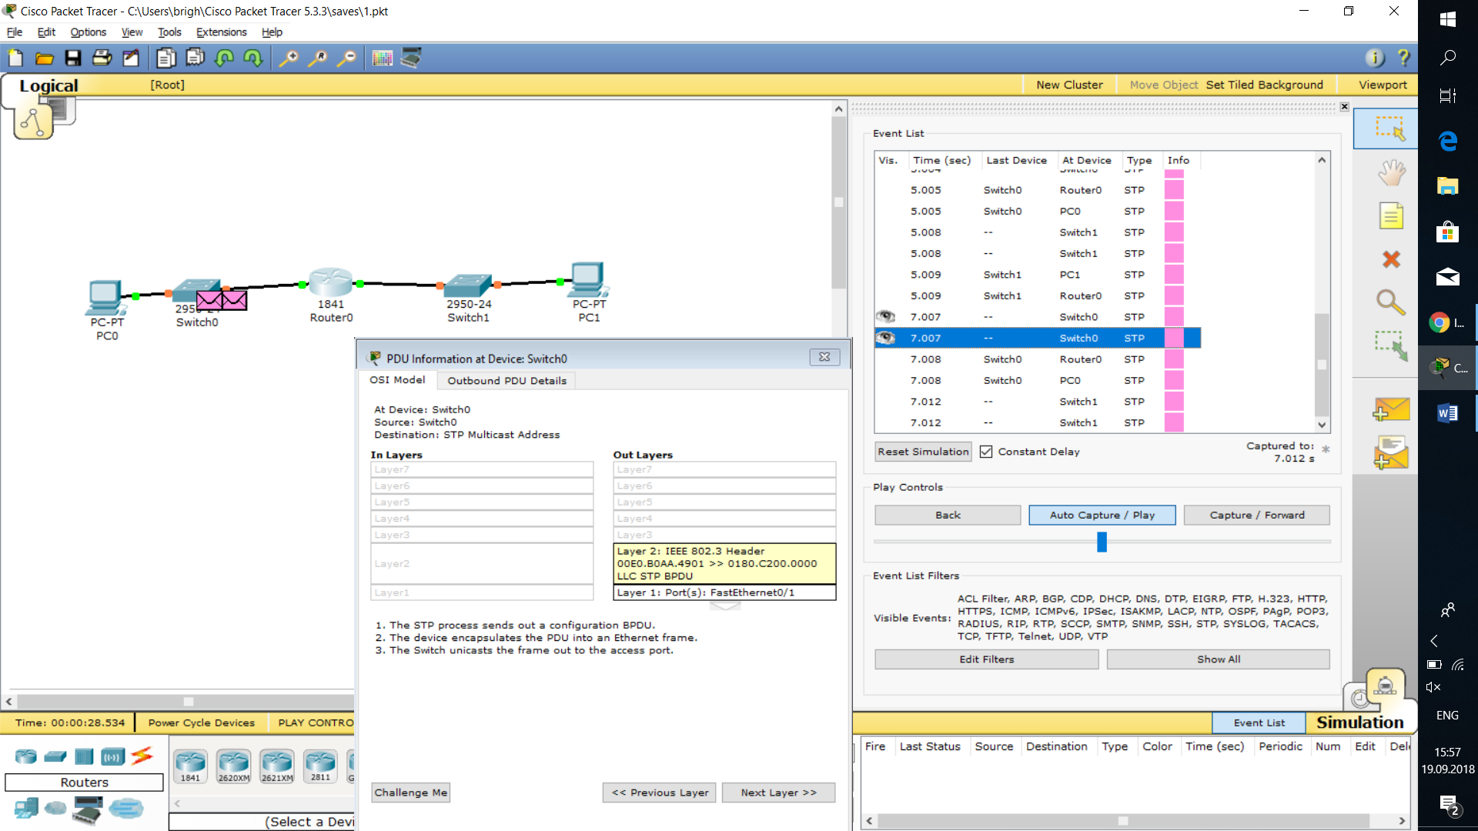Open Word from the taskbar
This screenshot has width=1478, height=831.
(1447, 413)
